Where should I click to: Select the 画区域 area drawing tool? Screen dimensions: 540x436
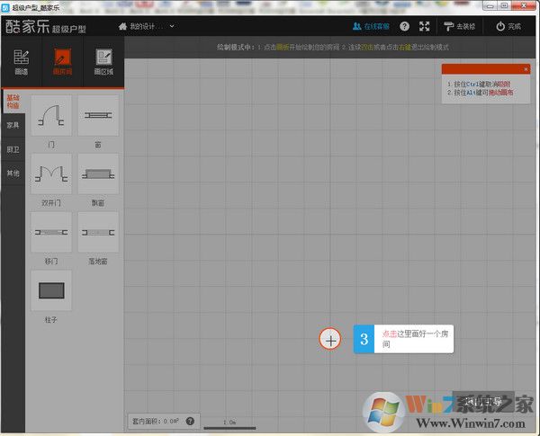click(103, 60)
